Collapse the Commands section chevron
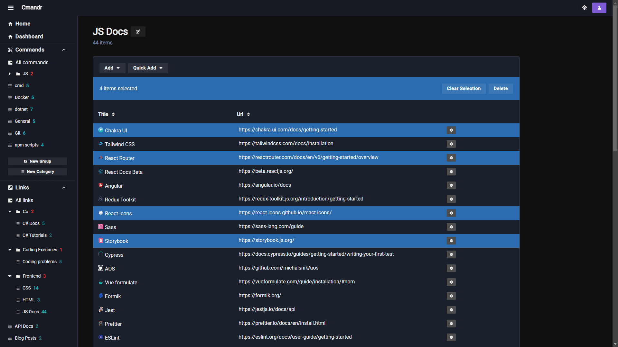Image resolution: width=618 pixels, height=347 pixels. (64, 50)
